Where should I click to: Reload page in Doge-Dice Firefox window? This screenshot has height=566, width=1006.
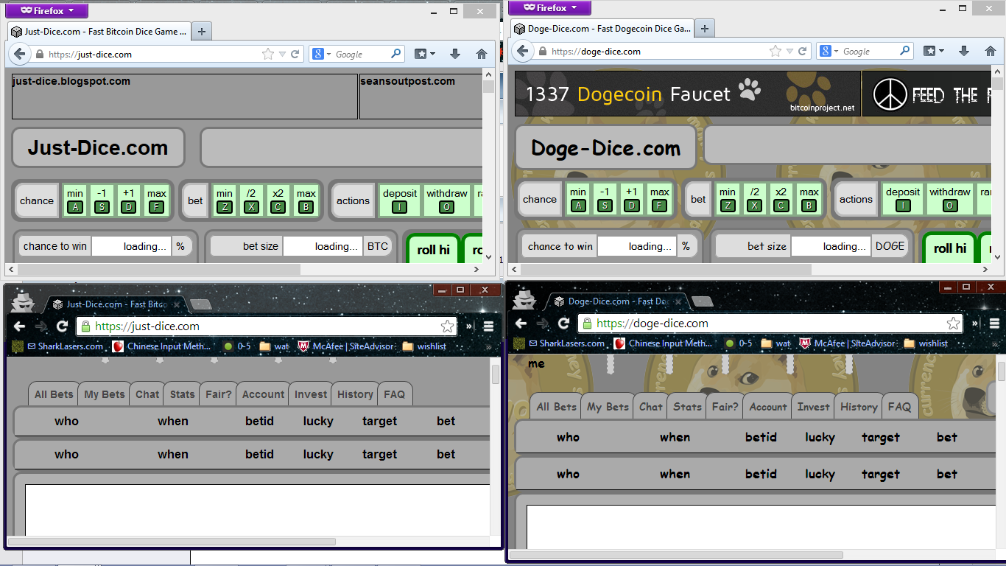(802, 52)
